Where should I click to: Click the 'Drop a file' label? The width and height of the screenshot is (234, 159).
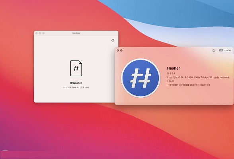tap(76, 83)
